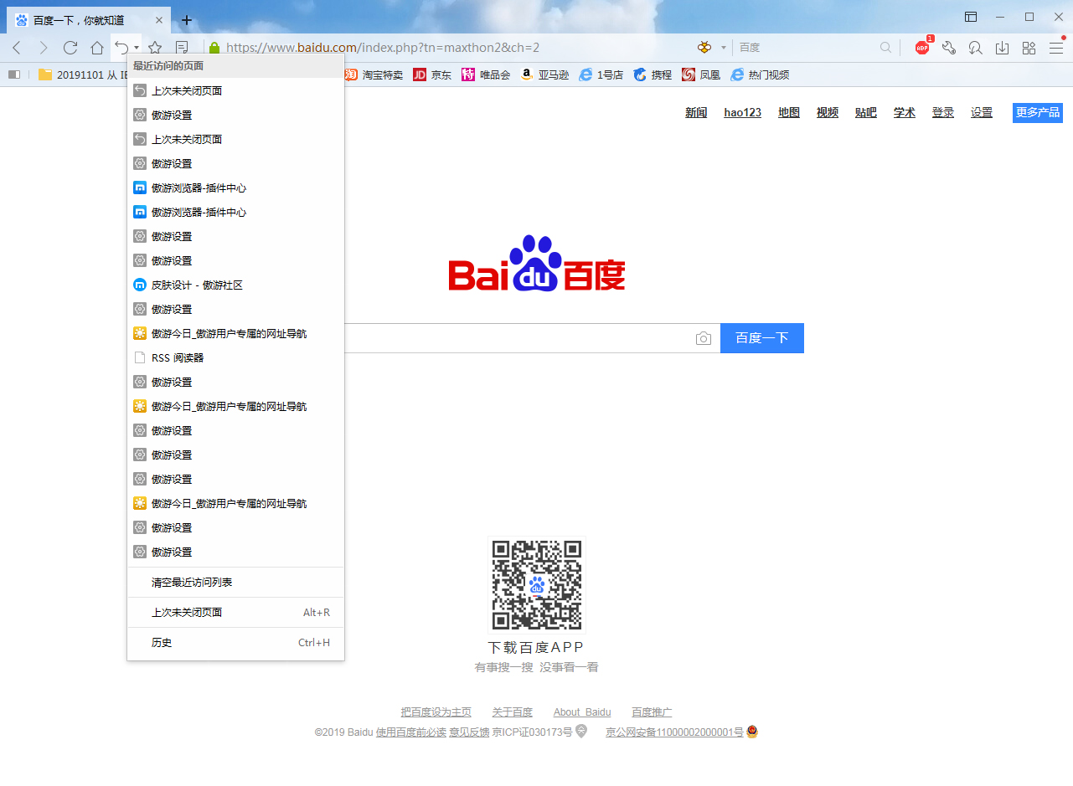Open the hao123 link
The image size is (1073, 786).
(742, 112)
